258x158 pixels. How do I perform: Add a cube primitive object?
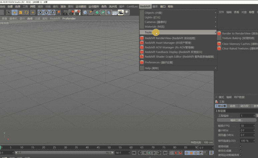(85, 12)
